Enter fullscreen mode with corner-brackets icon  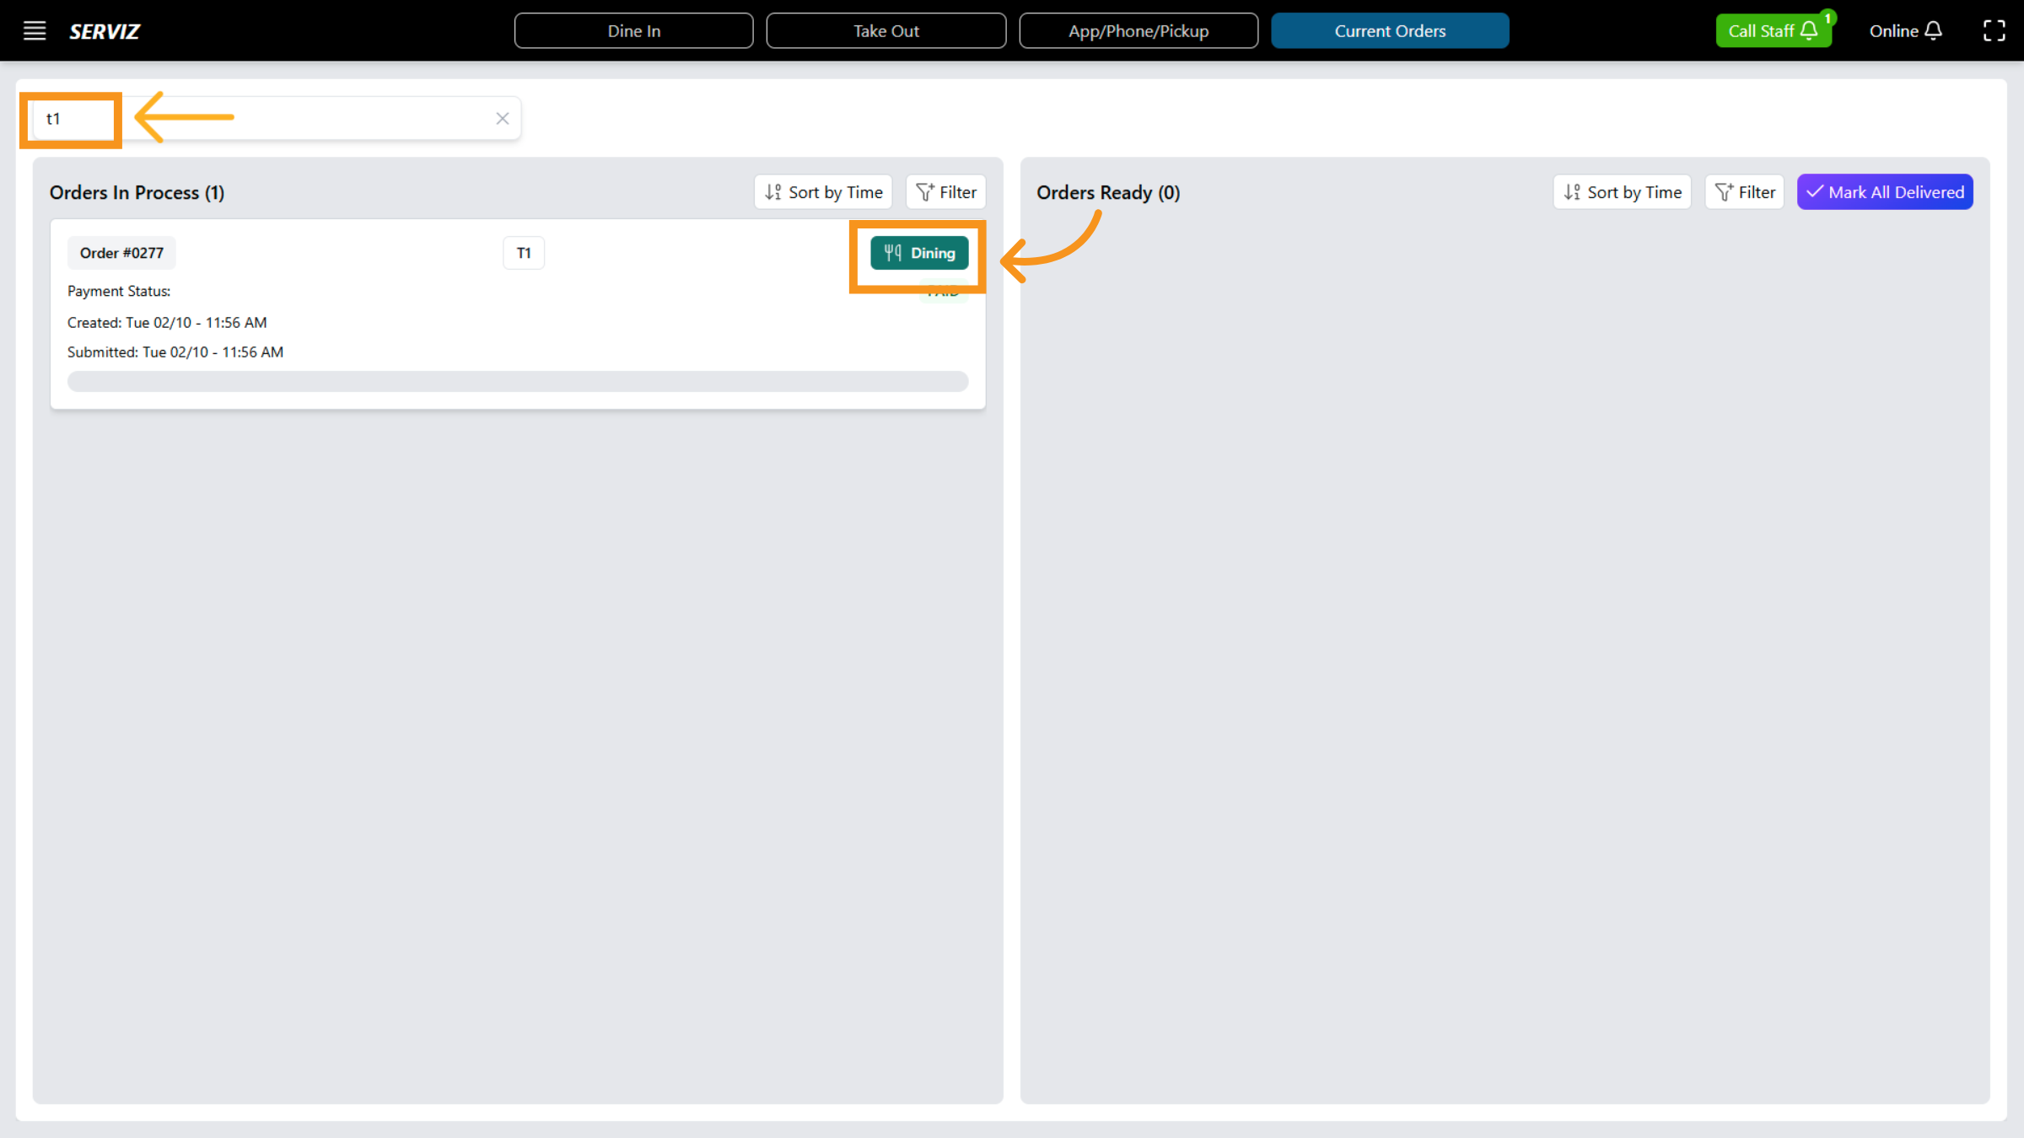click(x=1994, y=31)
